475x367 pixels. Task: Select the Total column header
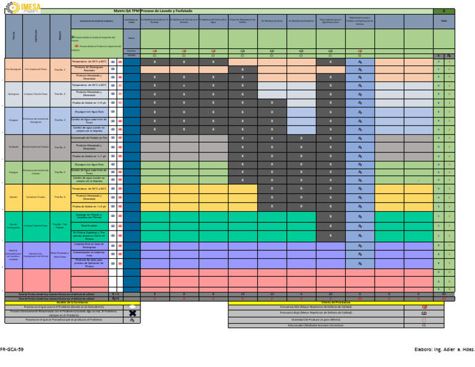[444, 21]
